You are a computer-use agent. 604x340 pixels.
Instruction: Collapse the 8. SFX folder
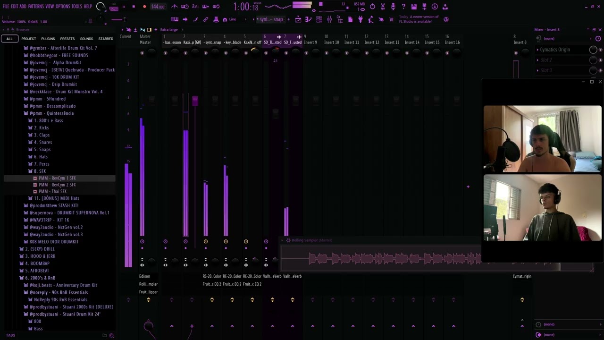[40, 171]
